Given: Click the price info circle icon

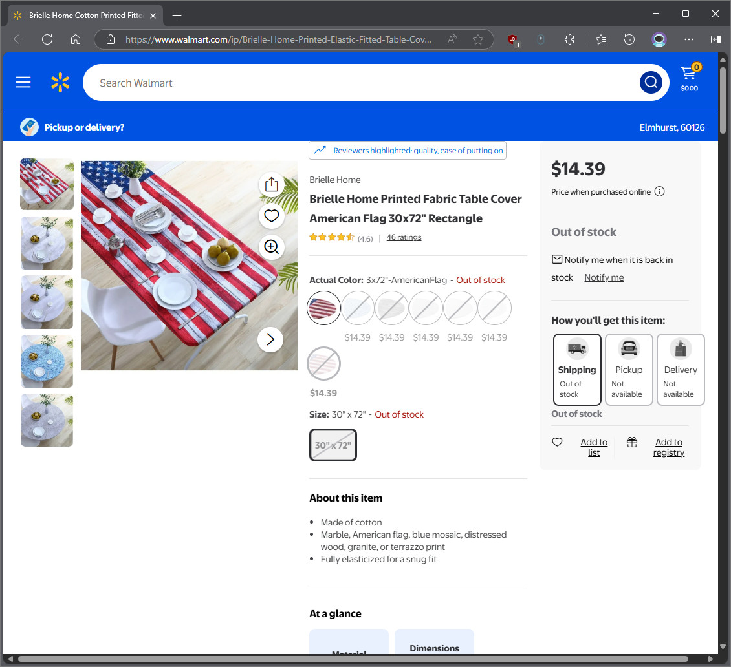Looking at the screenshot, I should (659, 191).
